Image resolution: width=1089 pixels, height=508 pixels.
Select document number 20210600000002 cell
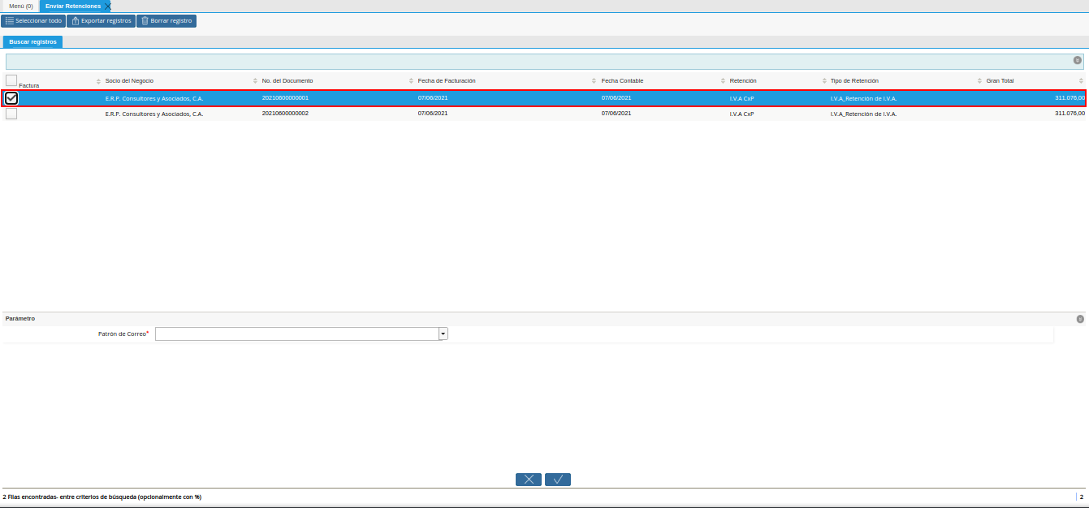285,114
